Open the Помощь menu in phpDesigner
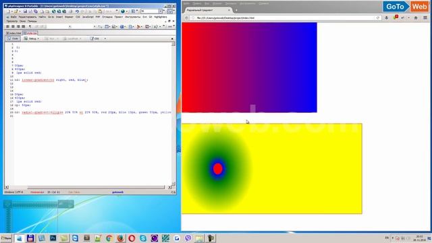 [32, 21]
